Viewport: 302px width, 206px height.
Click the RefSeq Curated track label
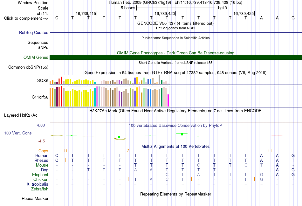coord(33,32)
